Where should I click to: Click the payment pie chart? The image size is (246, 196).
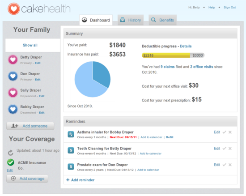pos(93,79)
